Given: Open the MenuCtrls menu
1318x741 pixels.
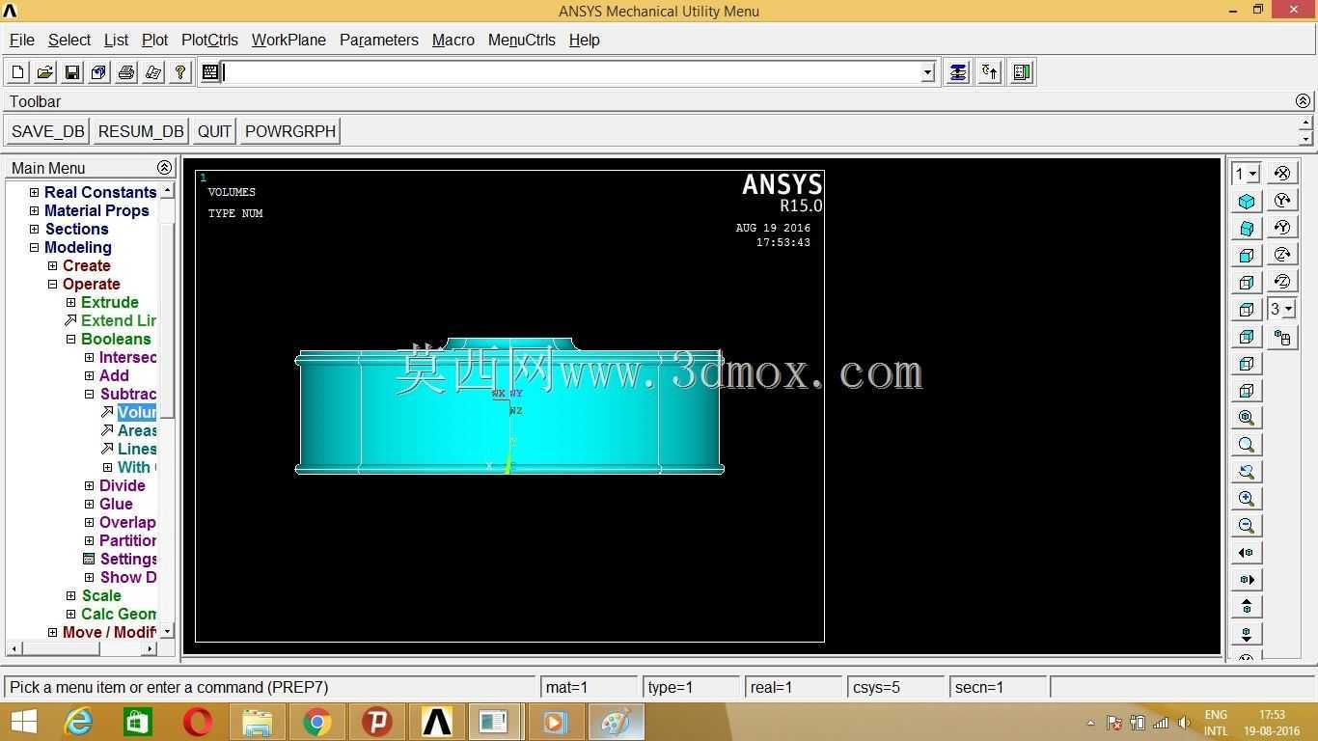Looking at the screenshot, I should click(522, 40).
